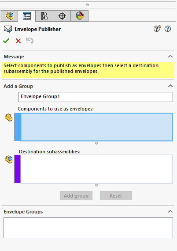Screen dimensions: 177x251
Task: Click the Envelope Publisher envelope icon
Action: click(8, 29)
